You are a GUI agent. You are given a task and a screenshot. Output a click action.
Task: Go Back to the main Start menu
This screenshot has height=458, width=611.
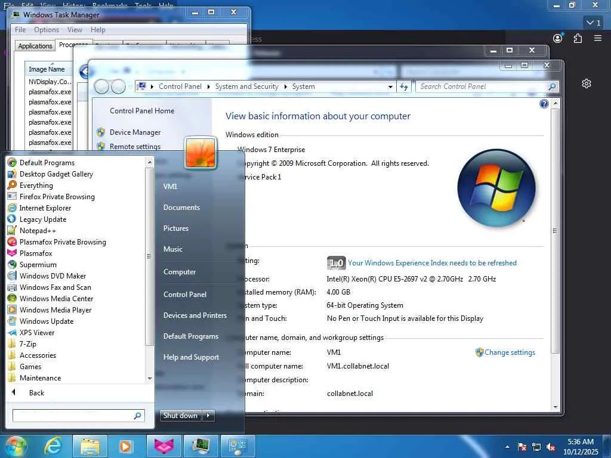click(x=36, y=393)
